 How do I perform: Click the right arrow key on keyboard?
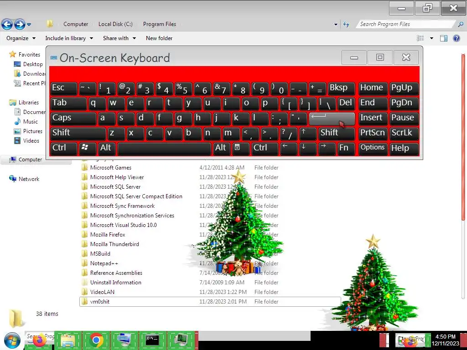pos(327,149)
